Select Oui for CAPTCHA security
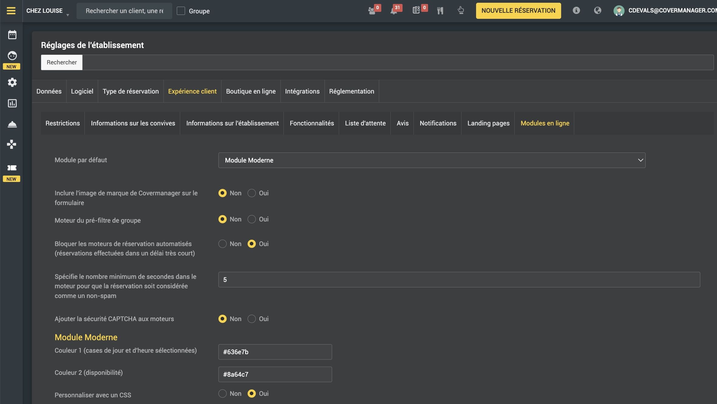The image size is (717, 404). (252, 319)
